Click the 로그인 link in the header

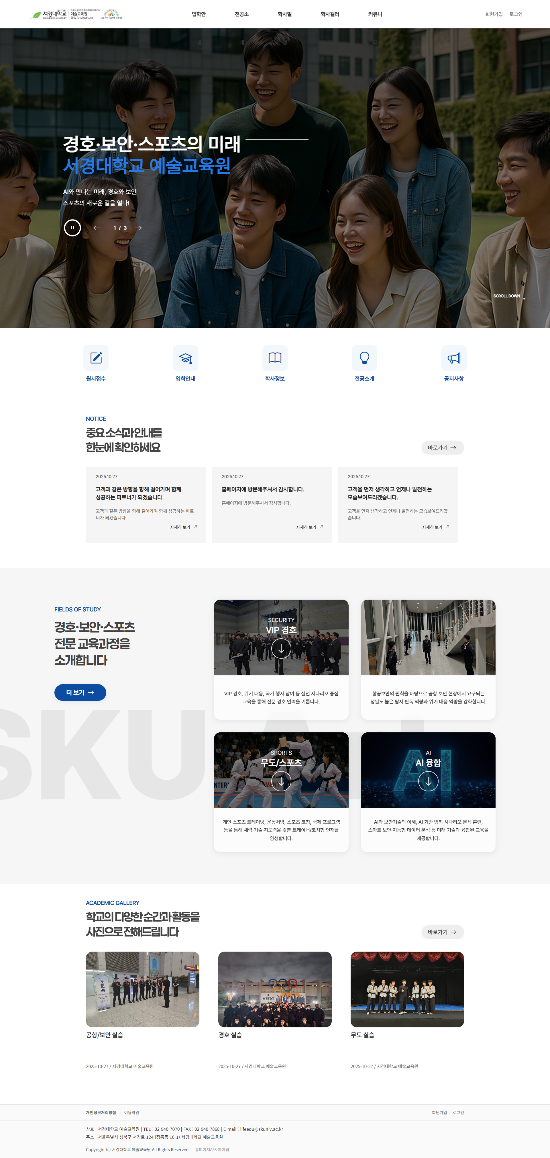pyautogui.click(x=515, y=14)
